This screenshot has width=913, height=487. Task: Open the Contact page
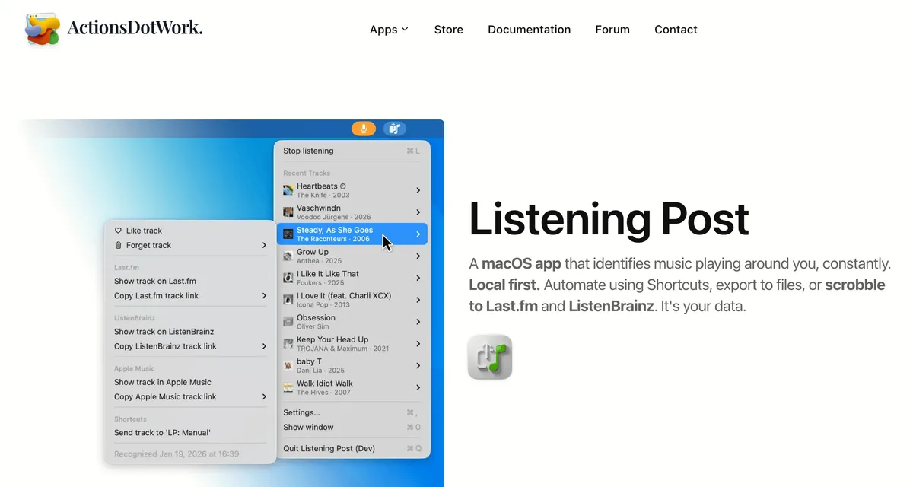(x=676, y=30)
